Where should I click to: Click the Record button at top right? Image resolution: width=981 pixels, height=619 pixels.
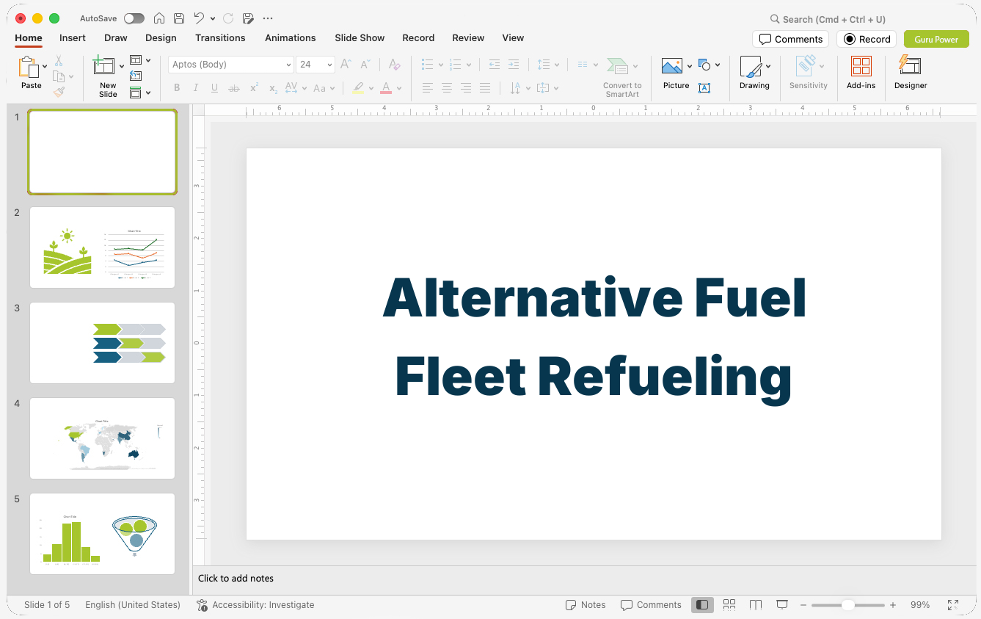867,39
